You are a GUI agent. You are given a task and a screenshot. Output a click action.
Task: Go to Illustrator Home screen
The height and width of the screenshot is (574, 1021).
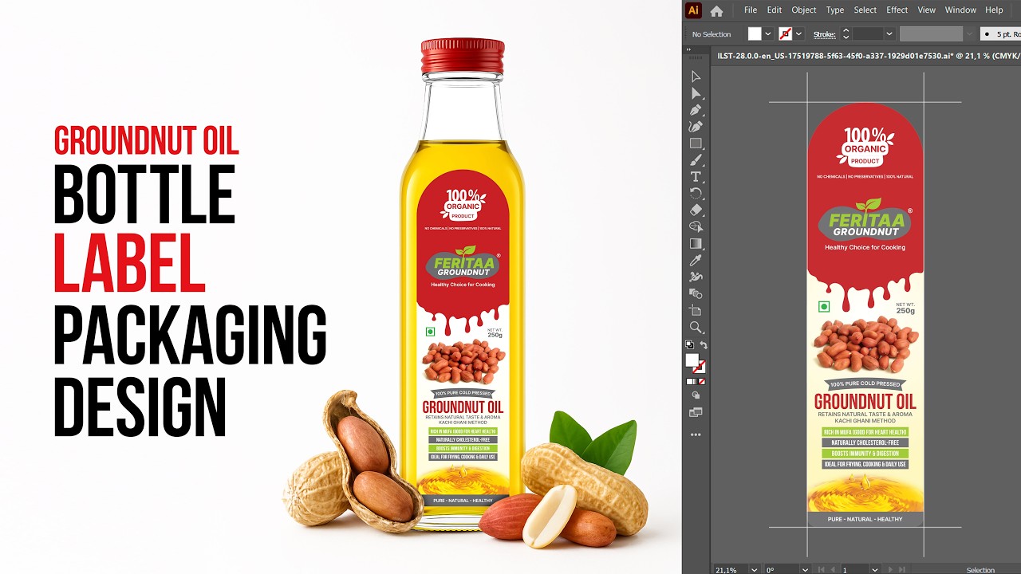716,10
